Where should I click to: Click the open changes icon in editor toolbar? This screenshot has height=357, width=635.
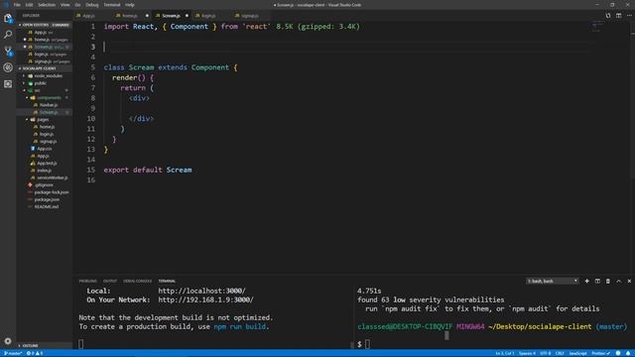(608, 16)
